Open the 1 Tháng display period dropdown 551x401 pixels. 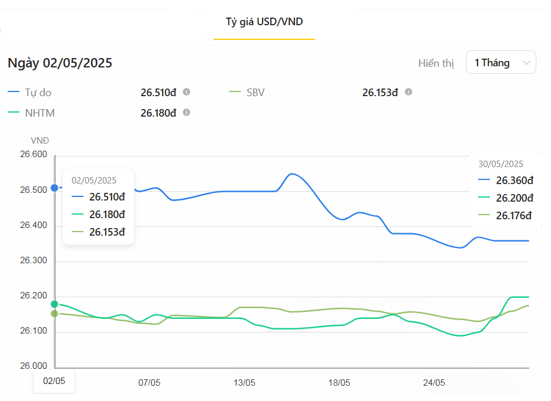point(500,62)
